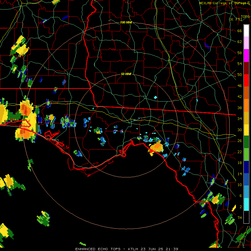Click the light pink legend swatch
Image resolution: width=251 pixels, height=251 pixels.
pos(246,43)
